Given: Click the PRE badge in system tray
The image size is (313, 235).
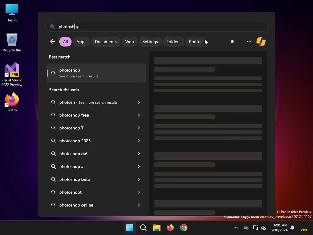Looking at the screenshot, I should pyautogui.click(x=304, y=230).
